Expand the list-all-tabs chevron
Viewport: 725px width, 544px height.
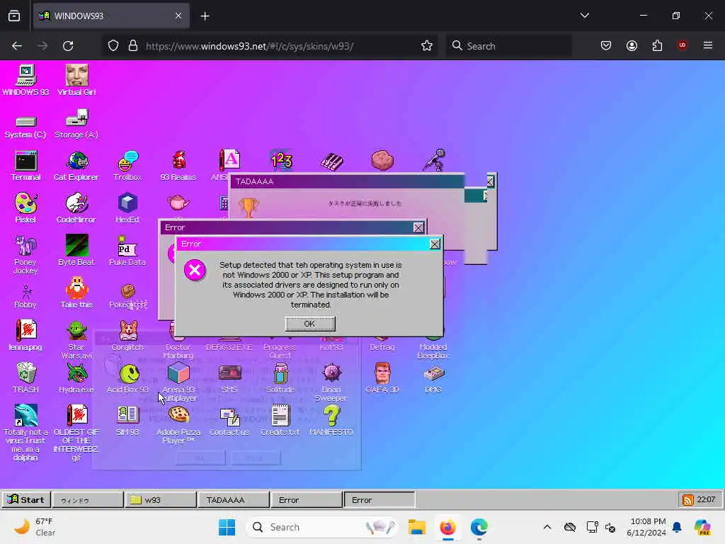point(584,16)
